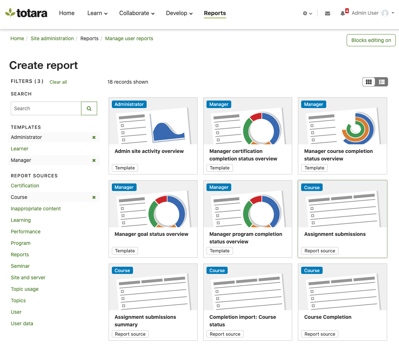Click in the Search text field

pyautogui.click(x=46, y=108)
